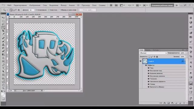
Task: Delete layer with trash icon
Action: (x=184, y=103)
